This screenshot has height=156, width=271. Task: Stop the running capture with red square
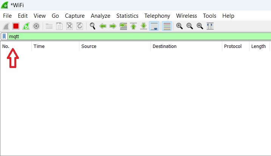tap(16, 26)
